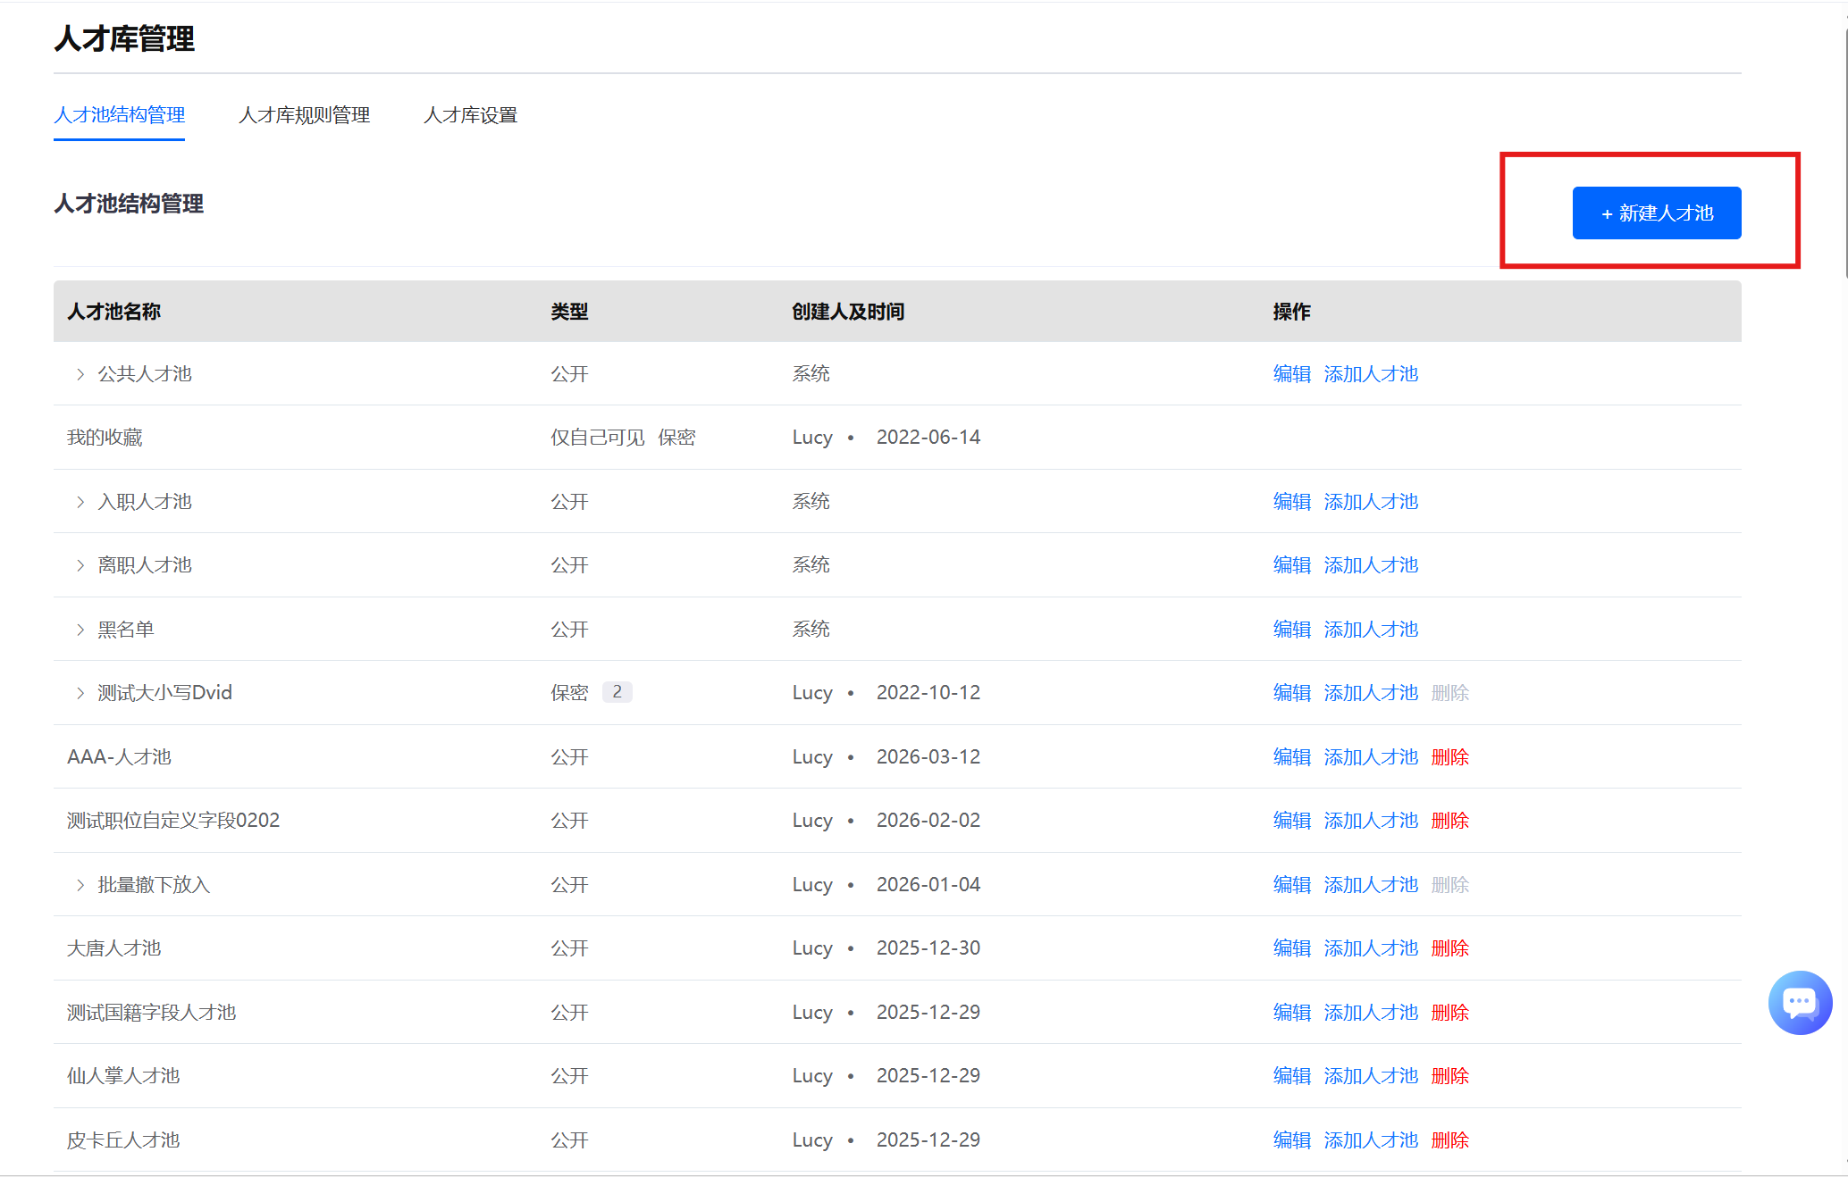Select the 我的收藏 row name
This screenshot has width=1848, height=1177.
pos(105,438)
